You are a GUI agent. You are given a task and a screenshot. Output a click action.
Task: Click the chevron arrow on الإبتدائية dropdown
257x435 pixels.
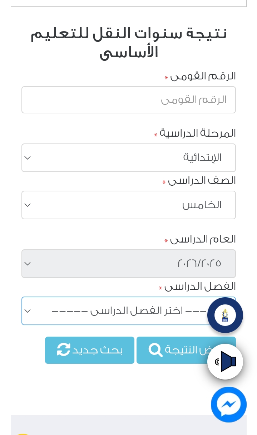coord(28,158)
